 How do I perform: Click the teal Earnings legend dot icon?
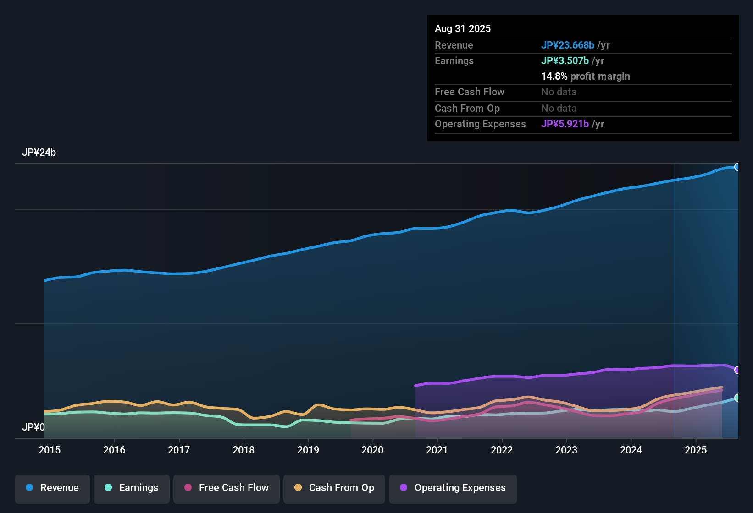point(108,488)
